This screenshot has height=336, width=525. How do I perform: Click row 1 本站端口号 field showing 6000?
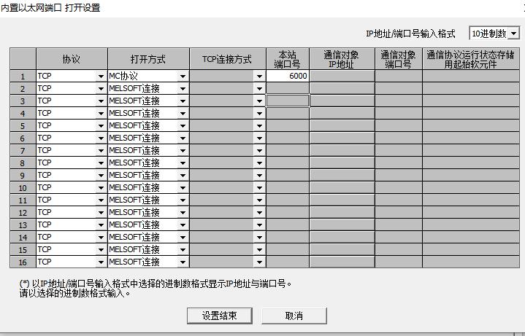click(288, 76)
